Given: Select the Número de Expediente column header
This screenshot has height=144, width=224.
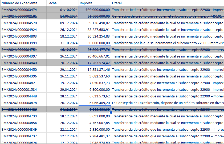Looking at the screenshot, I should (23, 3).
